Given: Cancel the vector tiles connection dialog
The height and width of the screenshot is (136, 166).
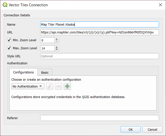Looking at the screenshot, I should coord(152,129).
